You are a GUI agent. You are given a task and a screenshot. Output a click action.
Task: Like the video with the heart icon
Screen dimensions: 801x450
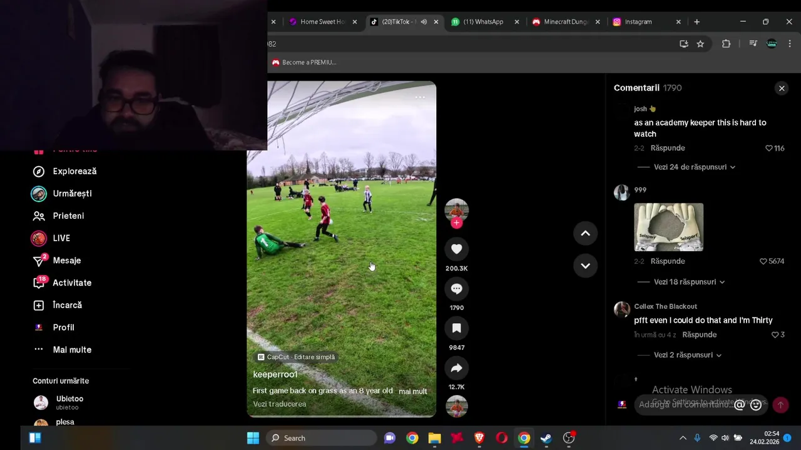[457, 249]
